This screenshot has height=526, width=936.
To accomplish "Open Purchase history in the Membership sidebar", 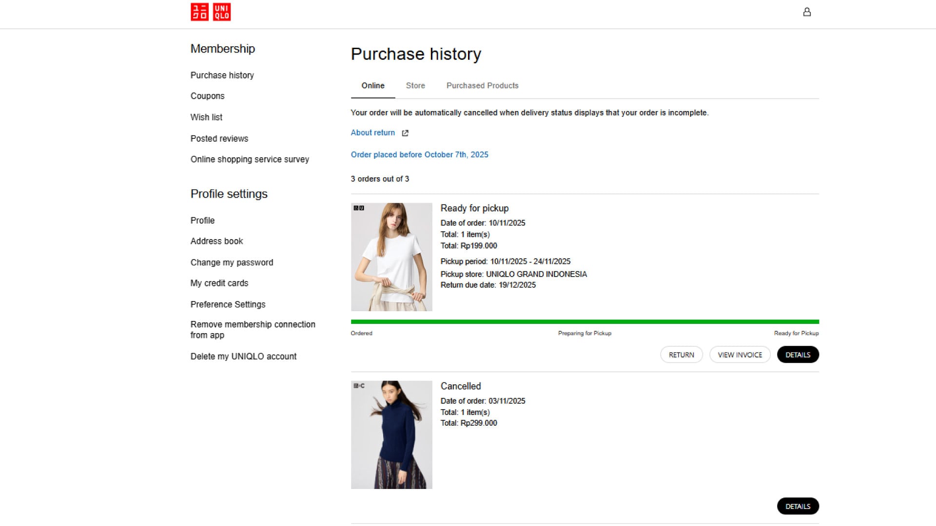I will 222,75.
